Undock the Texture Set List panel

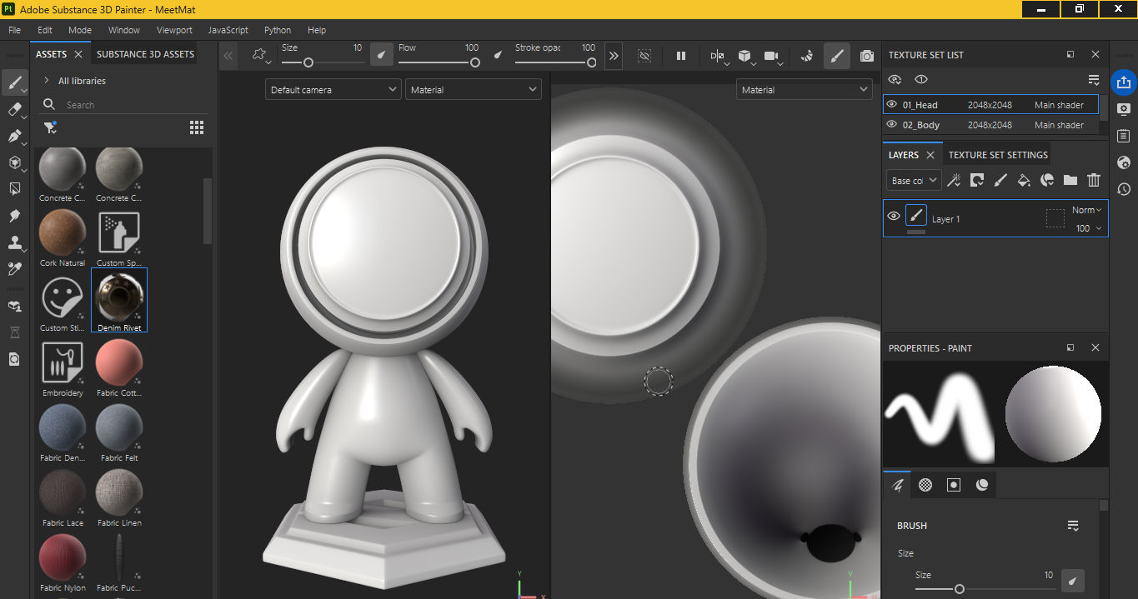click(x=1070, y=54)
